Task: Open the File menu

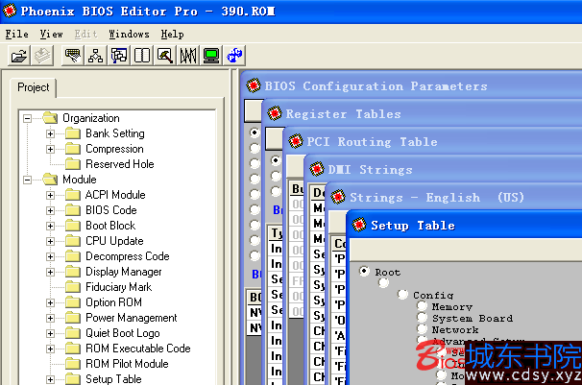Action: point(17,35)
